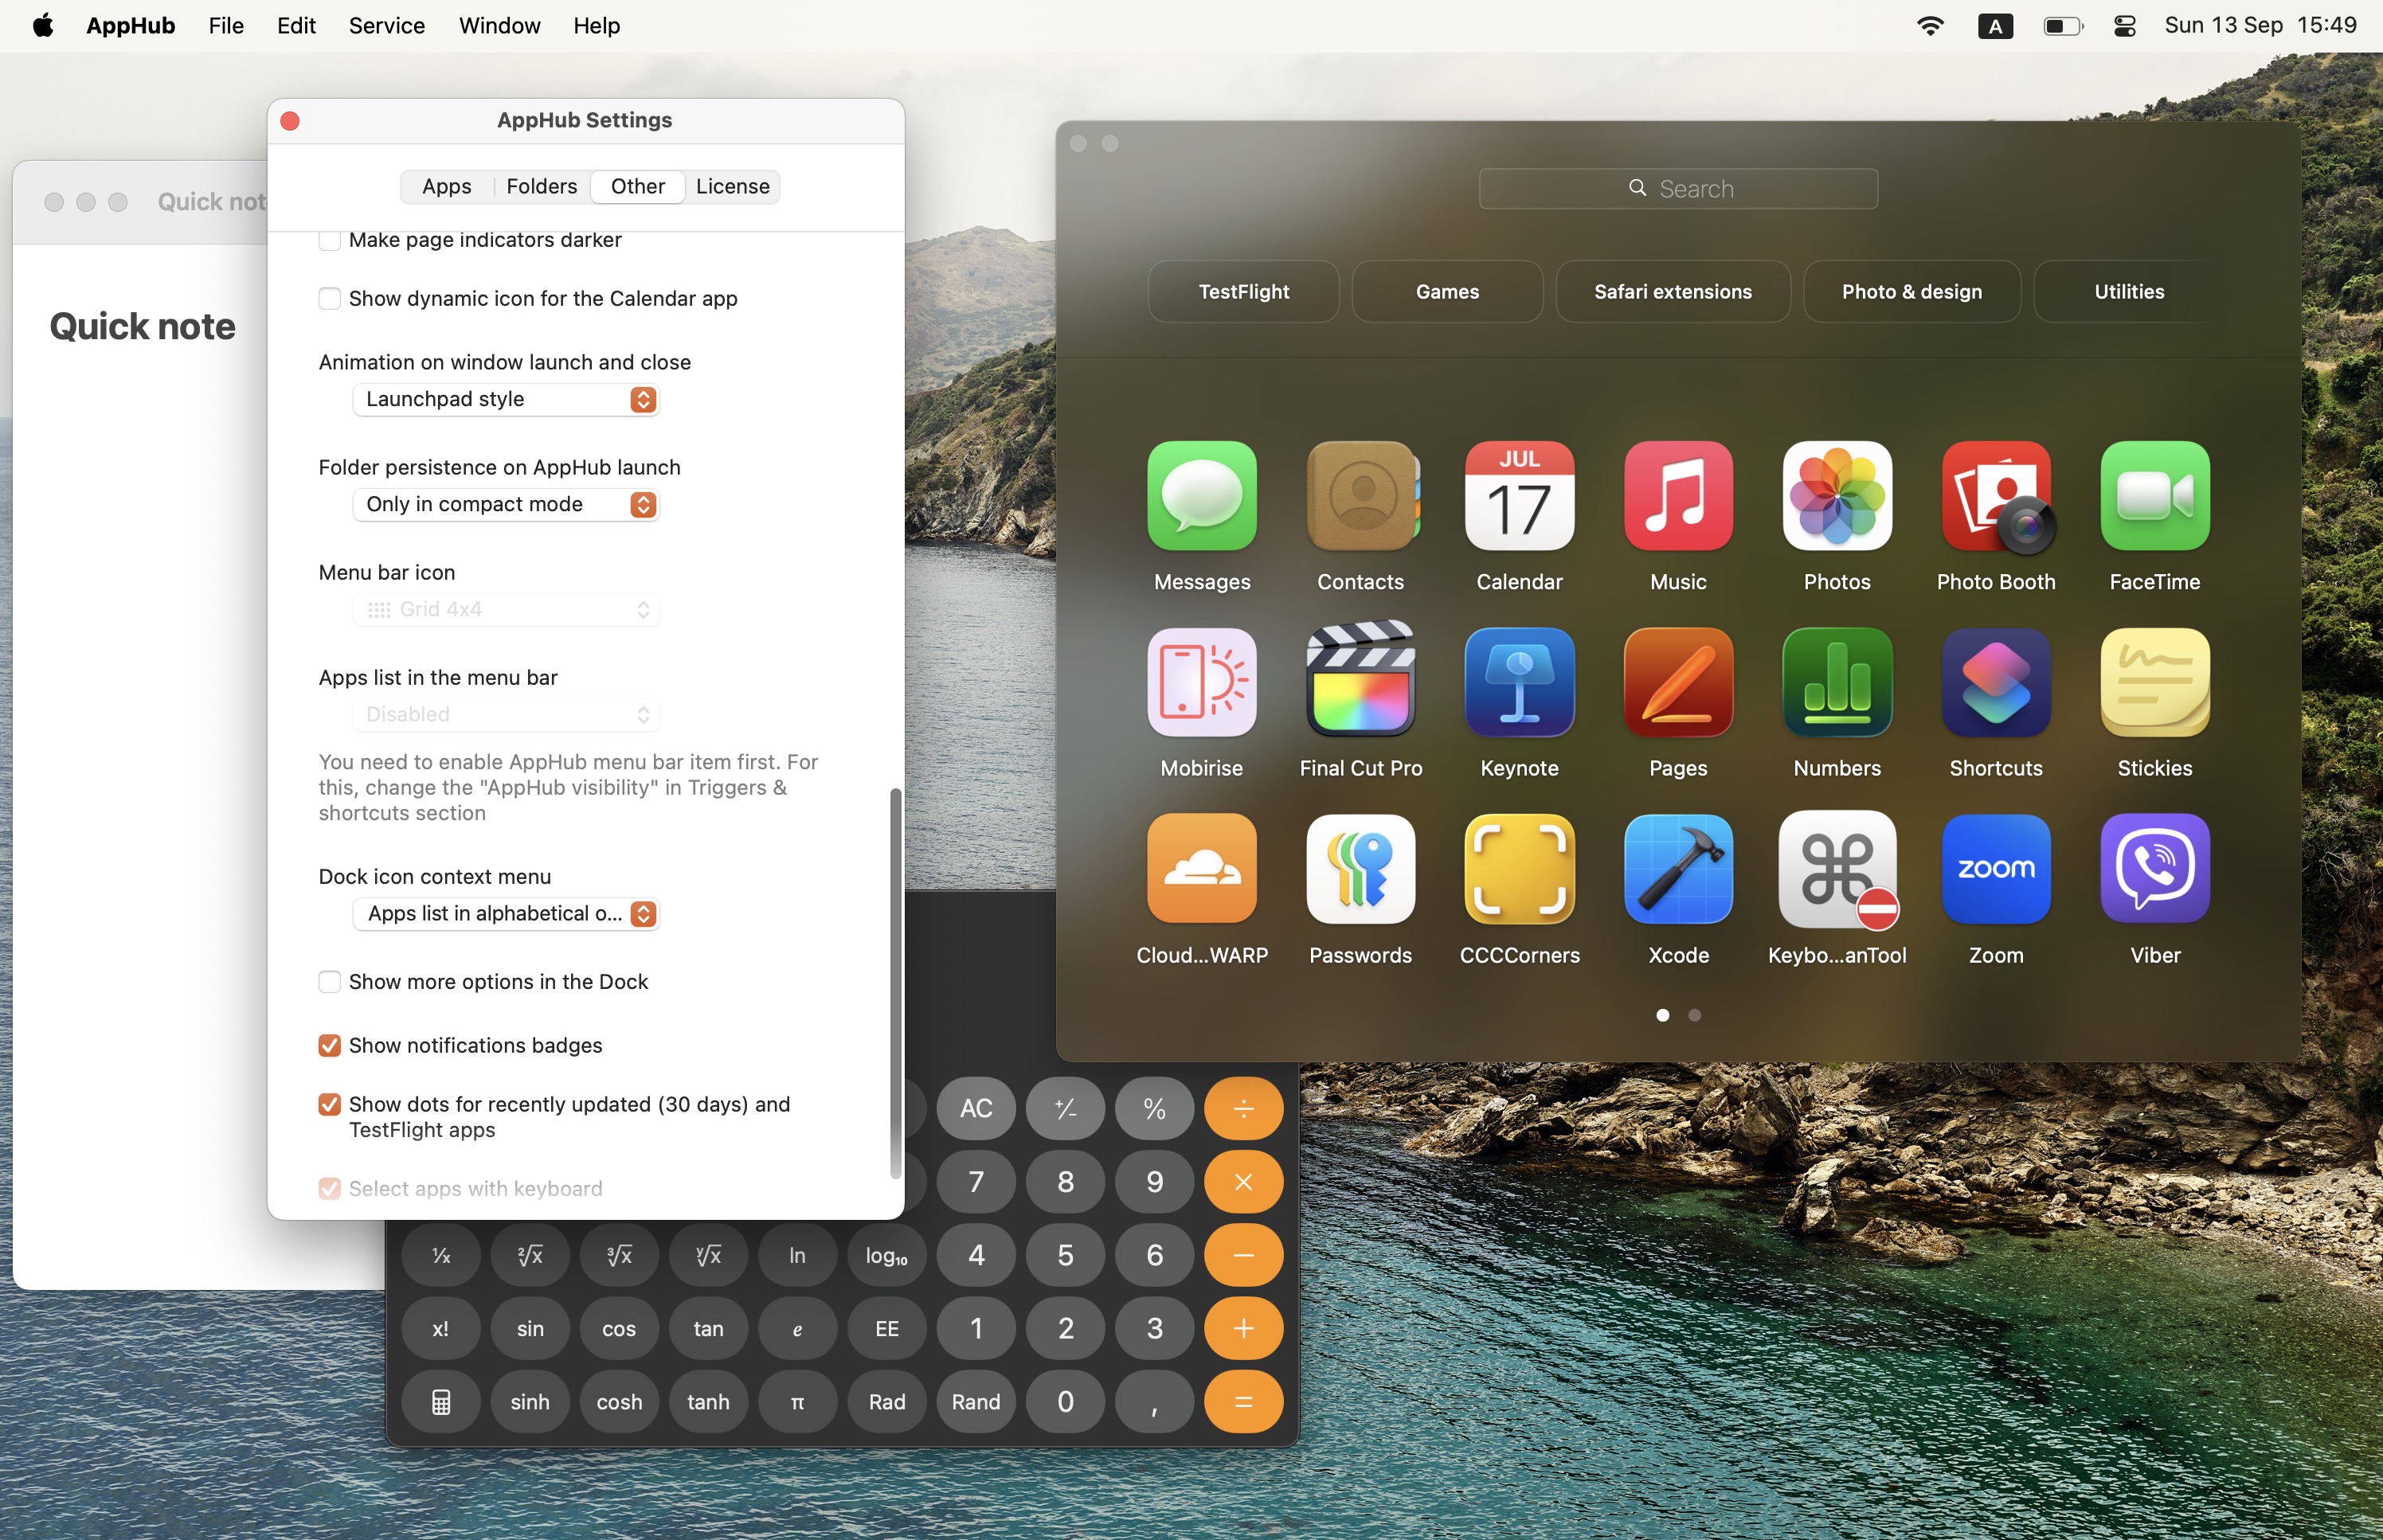Launch the Stickies app
This screenshot has width=2383, height=1540.
2155,683
